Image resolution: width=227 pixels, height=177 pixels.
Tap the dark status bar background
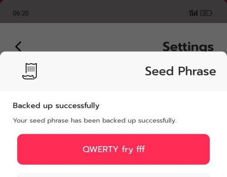point(106,12)
